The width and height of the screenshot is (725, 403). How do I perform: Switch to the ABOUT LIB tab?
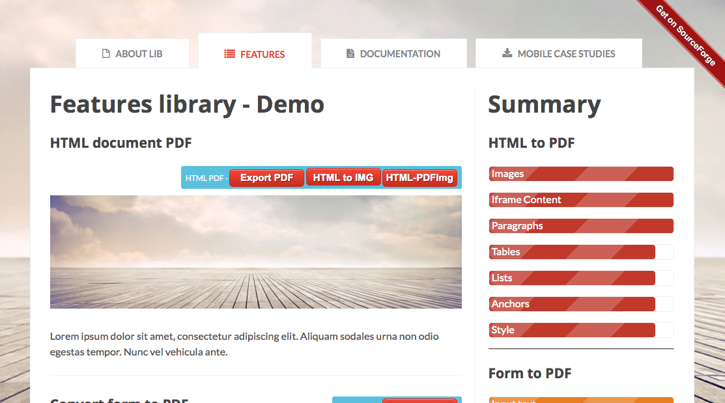[x=132, y=53]
